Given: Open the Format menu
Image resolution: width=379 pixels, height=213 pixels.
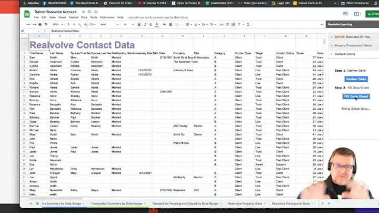Looking at the screenshot, I should (x=74, y=17).
